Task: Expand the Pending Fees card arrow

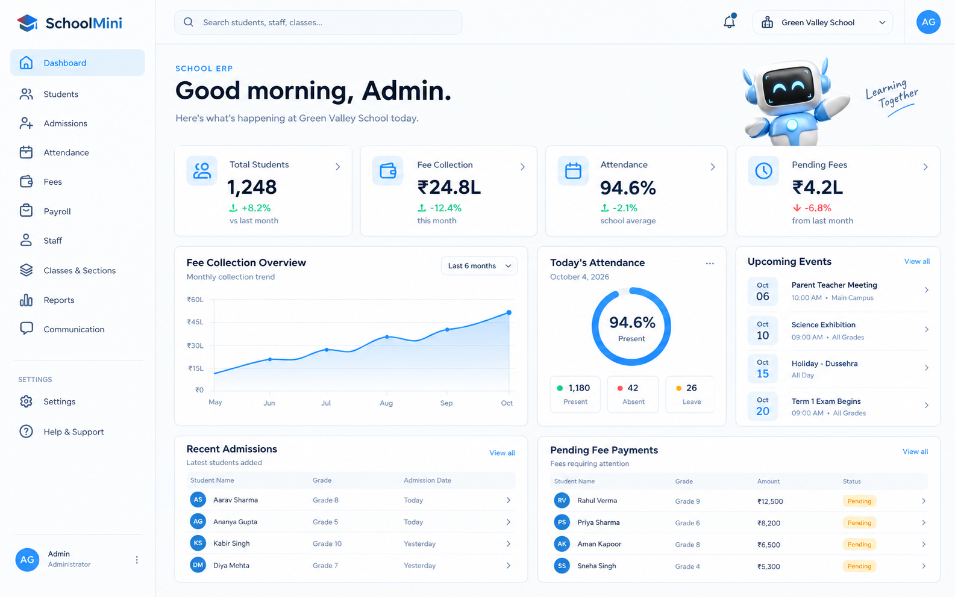Action: coord(925,167)
